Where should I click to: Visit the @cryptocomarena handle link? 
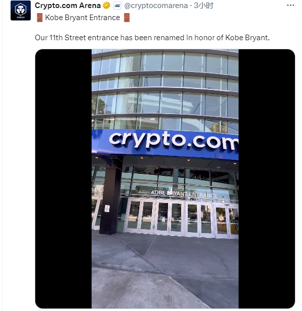(x=156, y=6)
